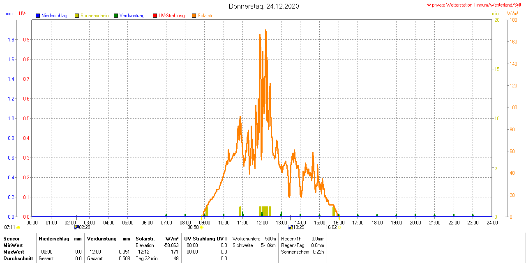Click the Verdunstung table column header
526x263 pixels.
pyautogui.click(x=102, y=239)
